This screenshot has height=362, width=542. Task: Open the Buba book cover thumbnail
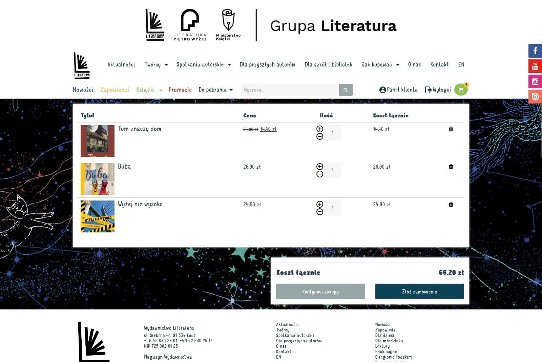(x=98, y=179)
